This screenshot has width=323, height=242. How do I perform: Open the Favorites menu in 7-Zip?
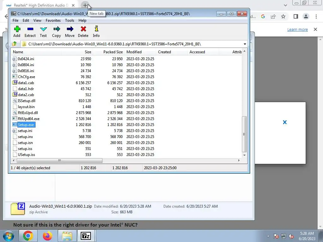tap(53, 20)
